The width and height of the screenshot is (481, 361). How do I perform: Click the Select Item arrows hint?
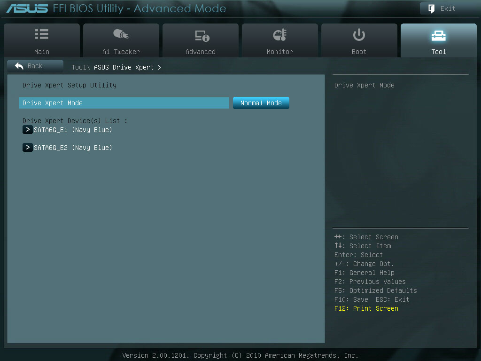(x=363, y=246)
